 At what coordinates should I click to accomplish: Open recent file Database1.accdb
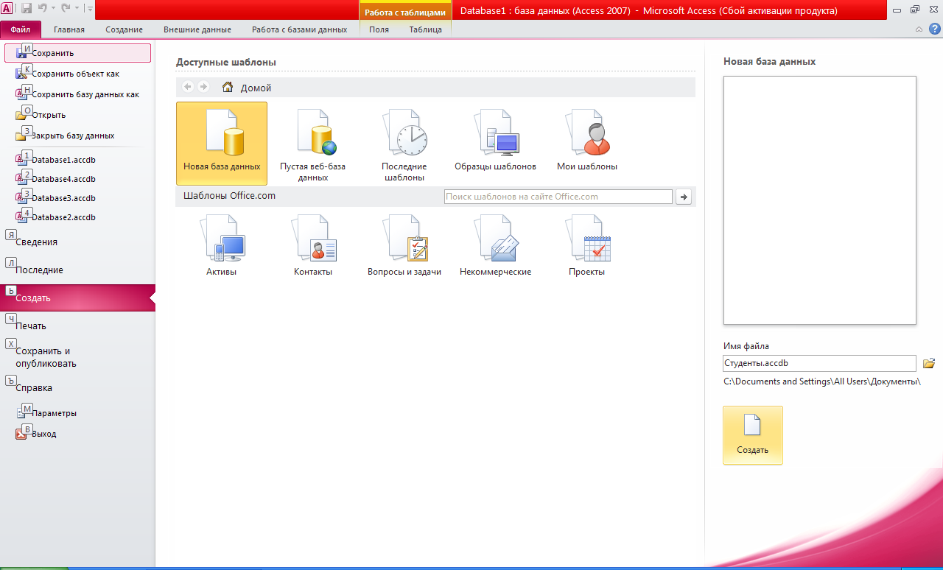point(77,160)
